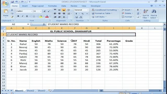Open the Font dialog launcher
Image resolution: width=167 pixels, height=94 pixels.
(50, 20)
